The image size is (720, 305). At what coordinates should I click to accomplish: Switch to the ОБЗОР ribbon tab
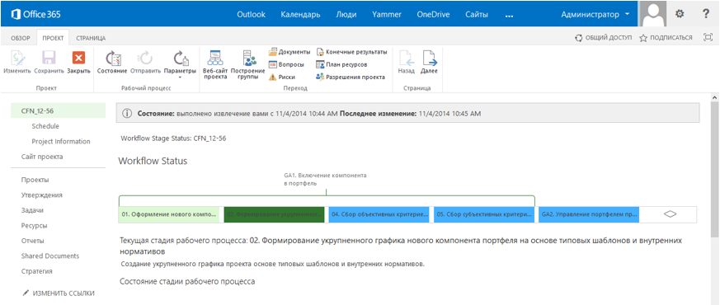[x=21, y=38]
